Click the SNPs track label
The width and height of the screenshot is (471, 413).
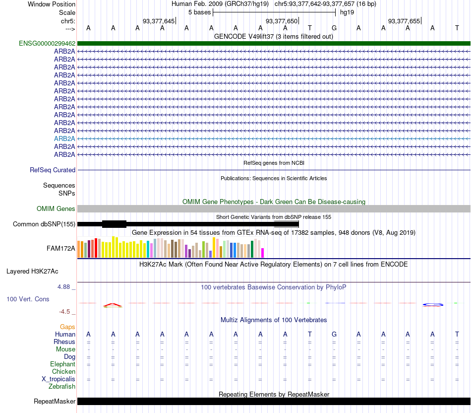[67, 193]
